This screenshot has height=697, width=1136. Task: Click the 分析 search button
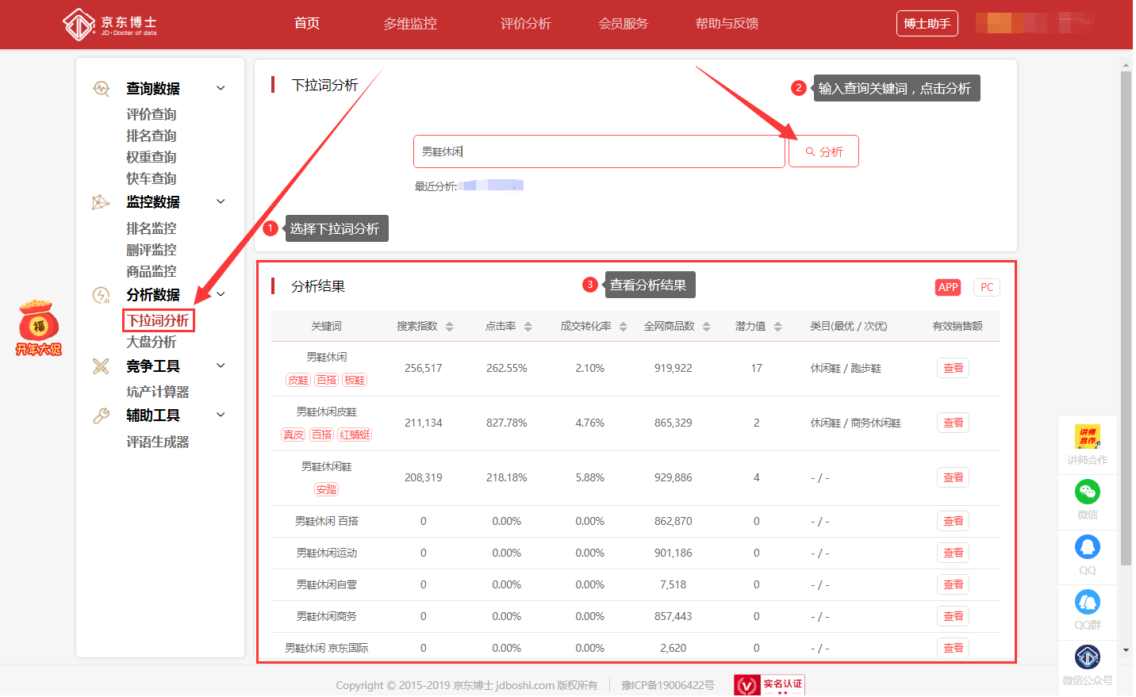823,151
